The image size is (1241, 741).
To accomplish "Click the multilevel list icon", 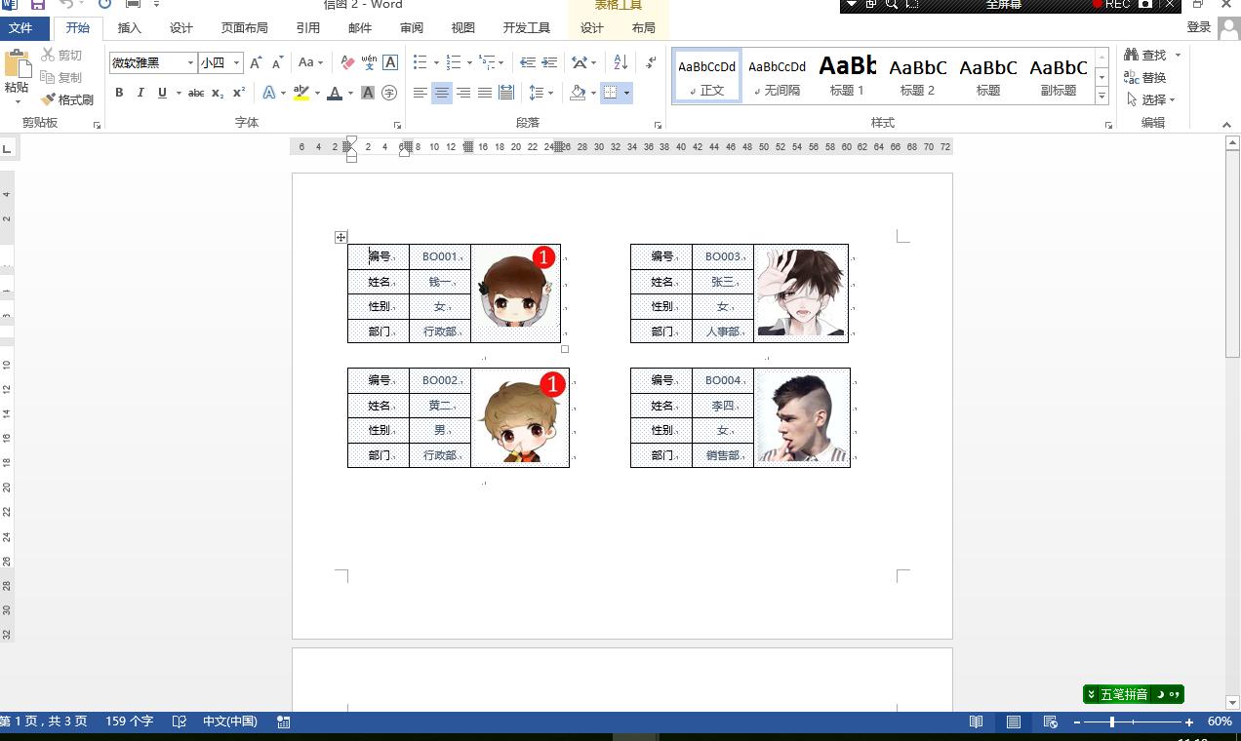I will (x=487, y=62).
